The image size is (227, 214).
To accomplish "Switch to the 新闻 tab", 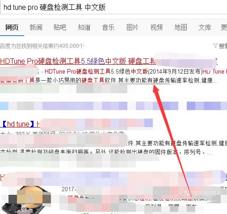I will tap(36, 27).
